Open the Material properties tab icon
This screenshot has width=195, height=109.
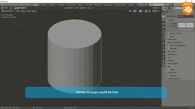[163, 61]
